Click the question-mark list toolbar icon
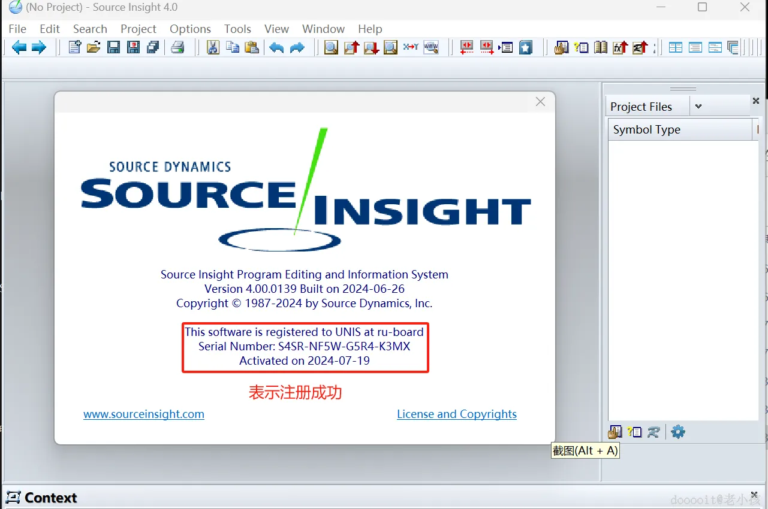 click(x=581, y=47)
